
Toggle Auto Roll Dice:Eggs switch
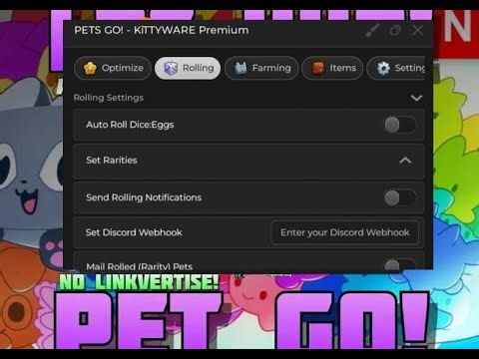(x=400, y=125)
